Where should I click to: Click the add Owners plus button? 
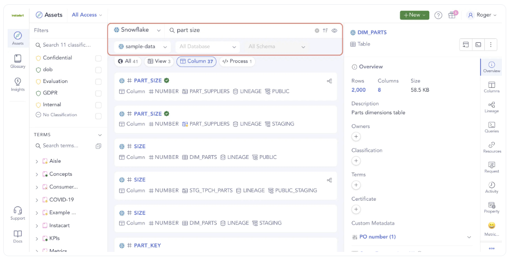pyautogui.click(x=356, y=137)
